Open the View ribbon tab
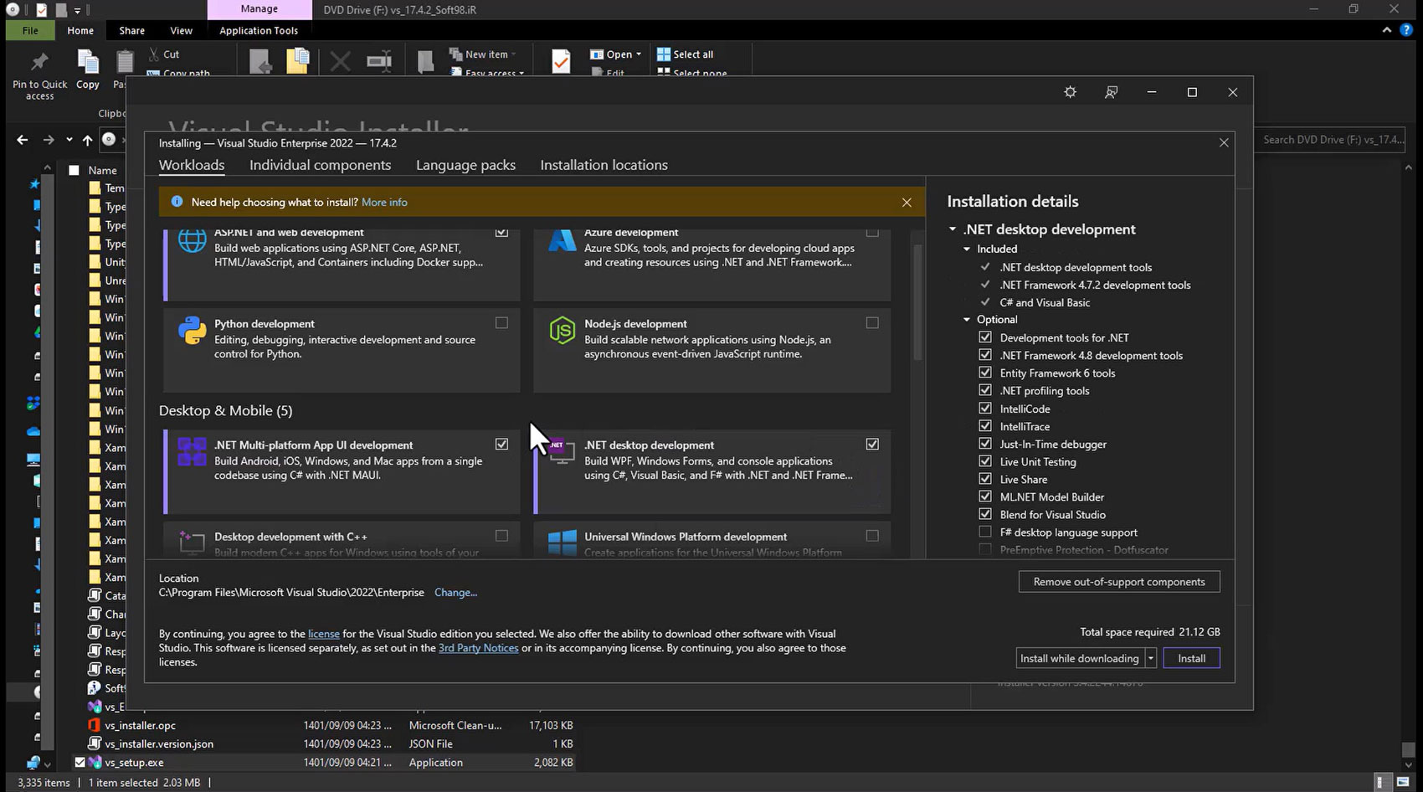Viewport: 1423px width, 792px height. tap(181, 30)
